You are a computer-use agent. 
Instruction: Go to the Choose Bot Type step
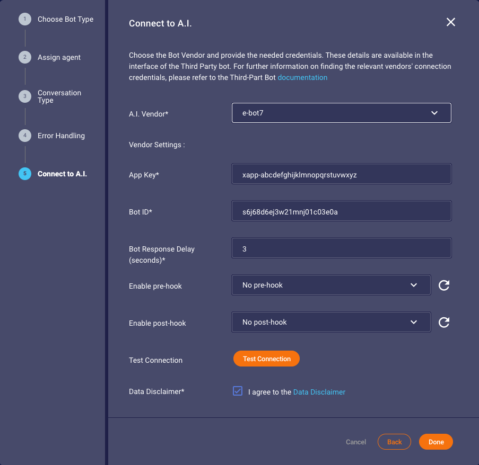65,19
